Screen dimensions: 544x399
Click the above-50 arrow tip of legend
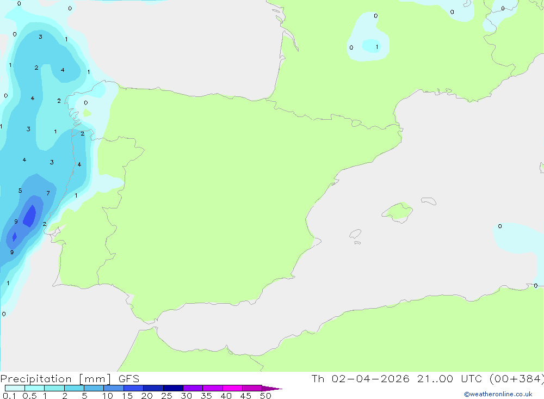pos(271,388)
